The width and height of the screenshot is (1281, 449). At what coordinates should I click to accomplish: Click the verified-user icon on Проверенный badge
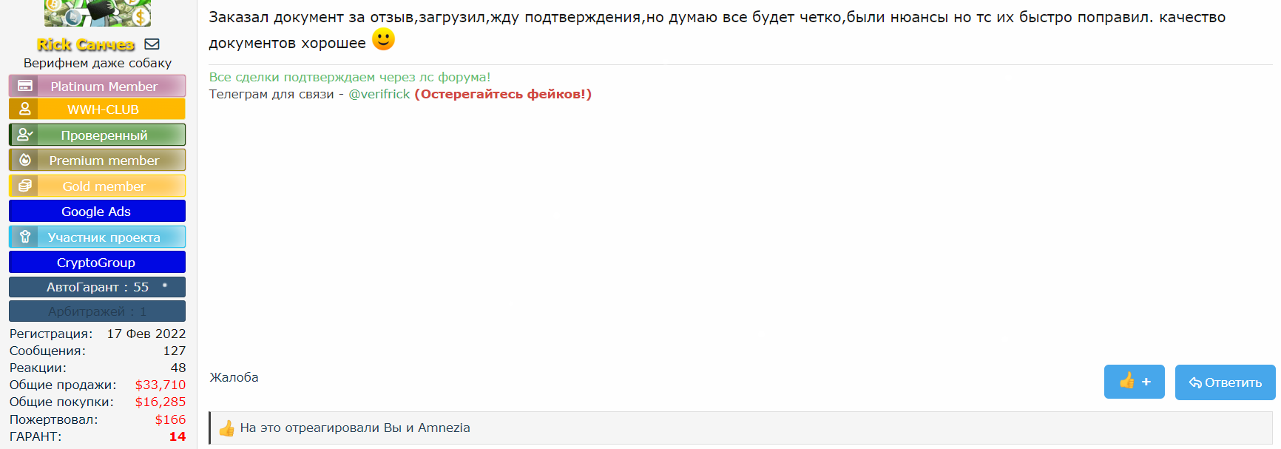tap(25, 134)
